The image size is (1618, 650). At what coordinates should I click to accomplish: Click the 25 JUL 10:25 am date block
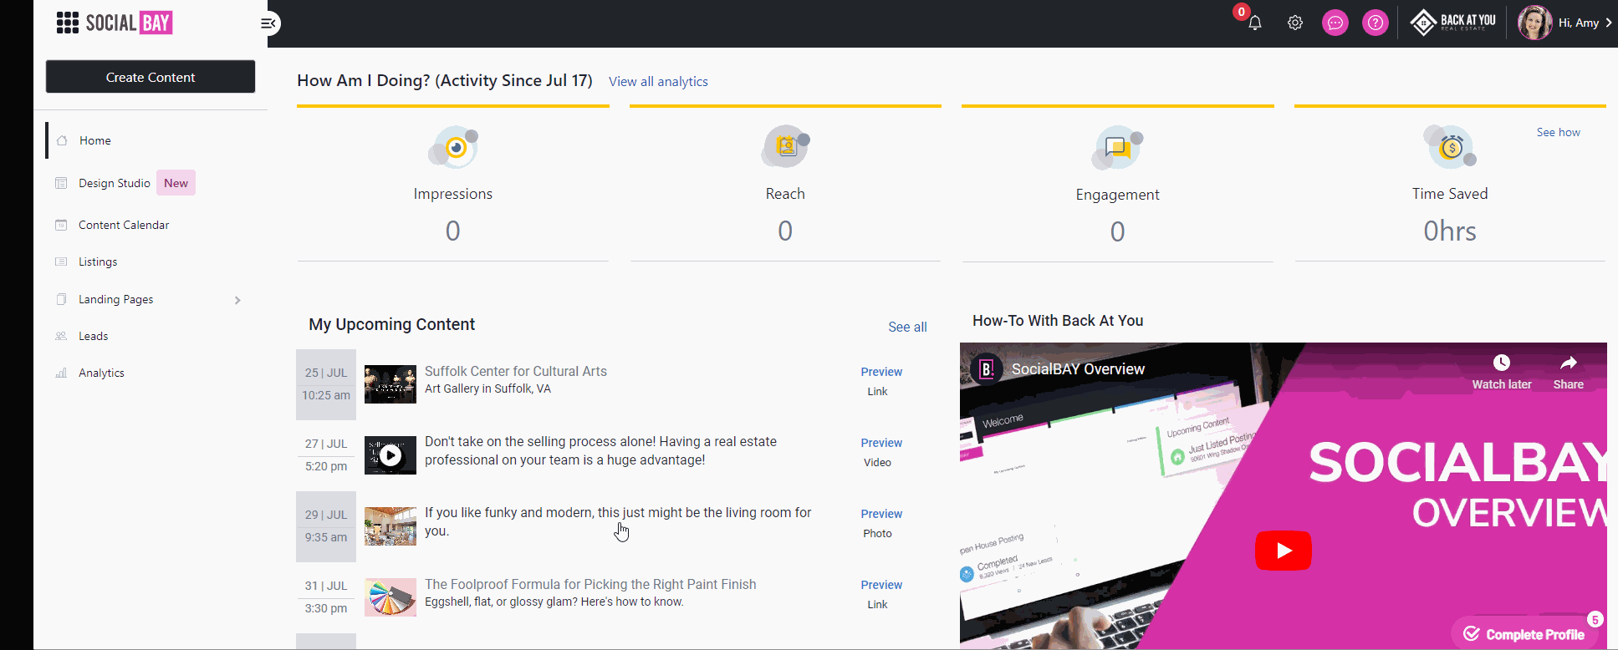pos(326,384)
